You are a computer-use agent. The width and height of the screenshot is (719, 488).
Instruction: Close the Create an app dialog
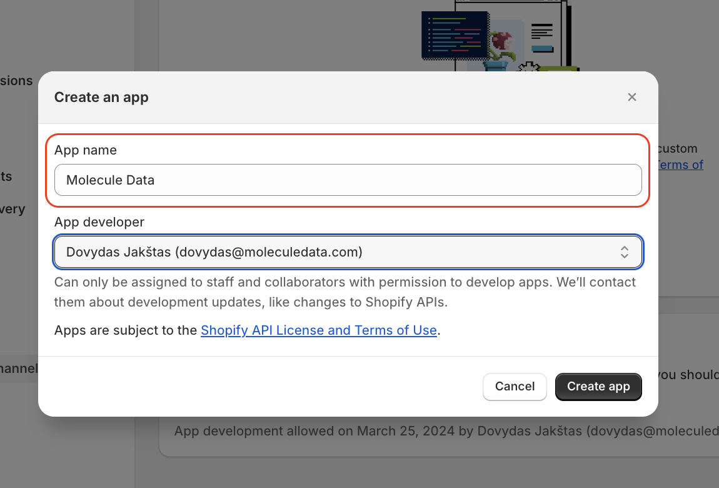point(632,97)
